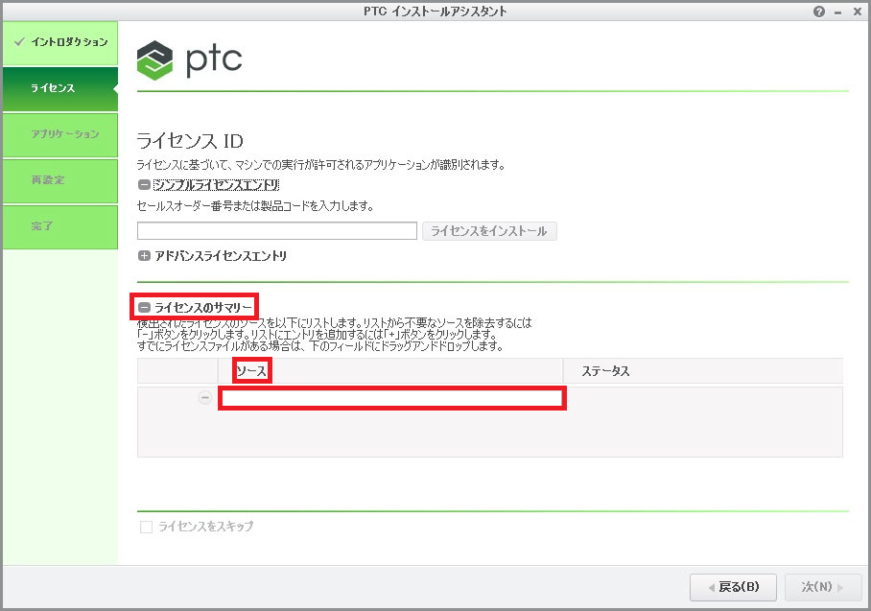Image resolution: width=871 pixels, height=611 pixels.
Task: Click the sales order number input field
Action: coord(276,231)
